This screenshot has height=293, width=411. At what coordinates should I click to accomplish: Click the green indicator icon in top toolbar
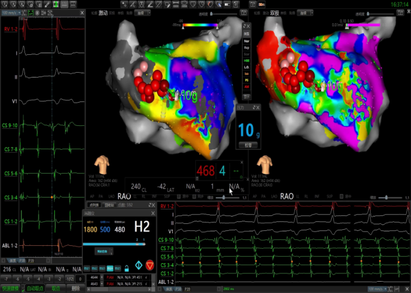pyautogui.click(x=56, y=5)
